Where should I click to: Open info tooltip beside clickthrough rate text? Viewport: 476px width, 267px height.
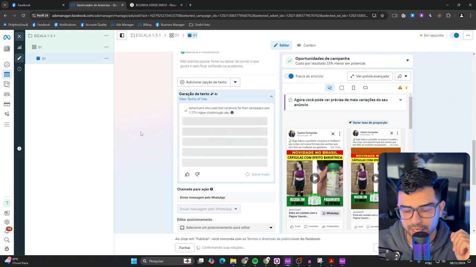(232, 113)
